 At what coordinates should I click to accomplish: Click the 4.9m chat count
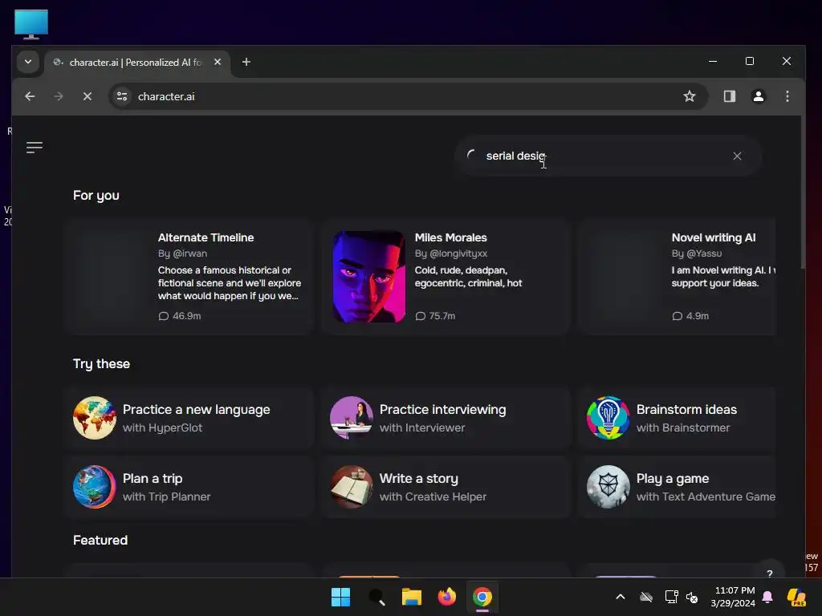[690, 316]
